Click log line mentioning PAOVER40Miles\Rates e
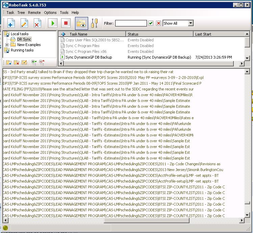The image size is (253, 233). pyautogui.click(x=98, y=118)
